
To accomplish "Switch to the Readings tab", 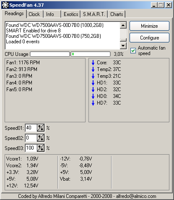I will point(14,13).
